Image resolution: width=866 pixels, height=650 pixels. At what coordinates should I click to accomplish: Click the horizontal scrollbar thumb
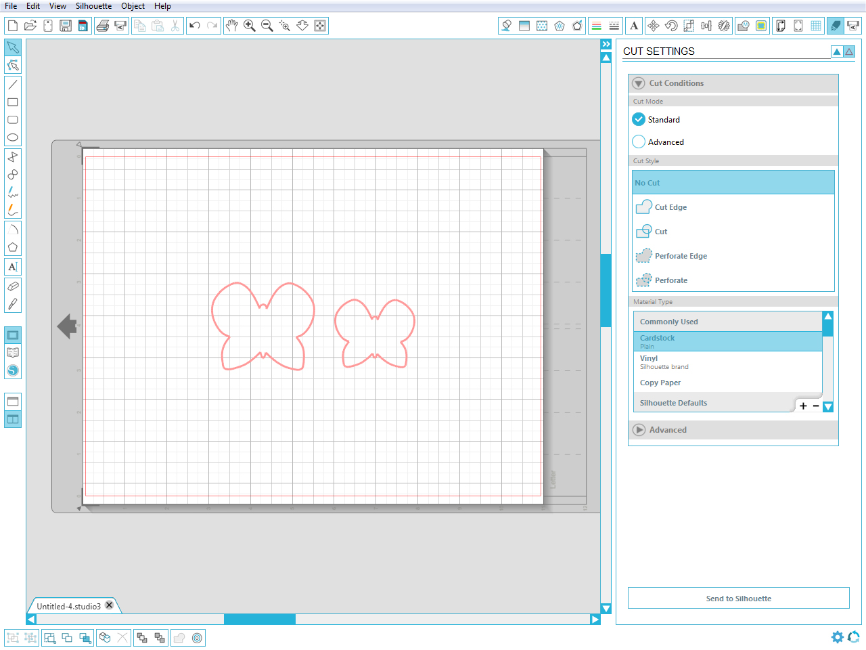coord(260,620)
